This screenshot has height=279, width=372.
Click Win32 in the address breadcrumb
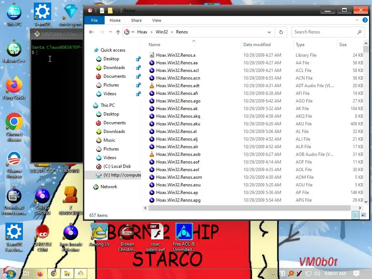[x=162, y=32]
